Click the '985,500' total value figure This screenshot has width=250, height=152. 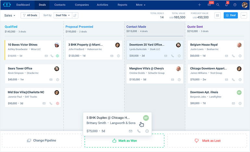tap(180, 17)
